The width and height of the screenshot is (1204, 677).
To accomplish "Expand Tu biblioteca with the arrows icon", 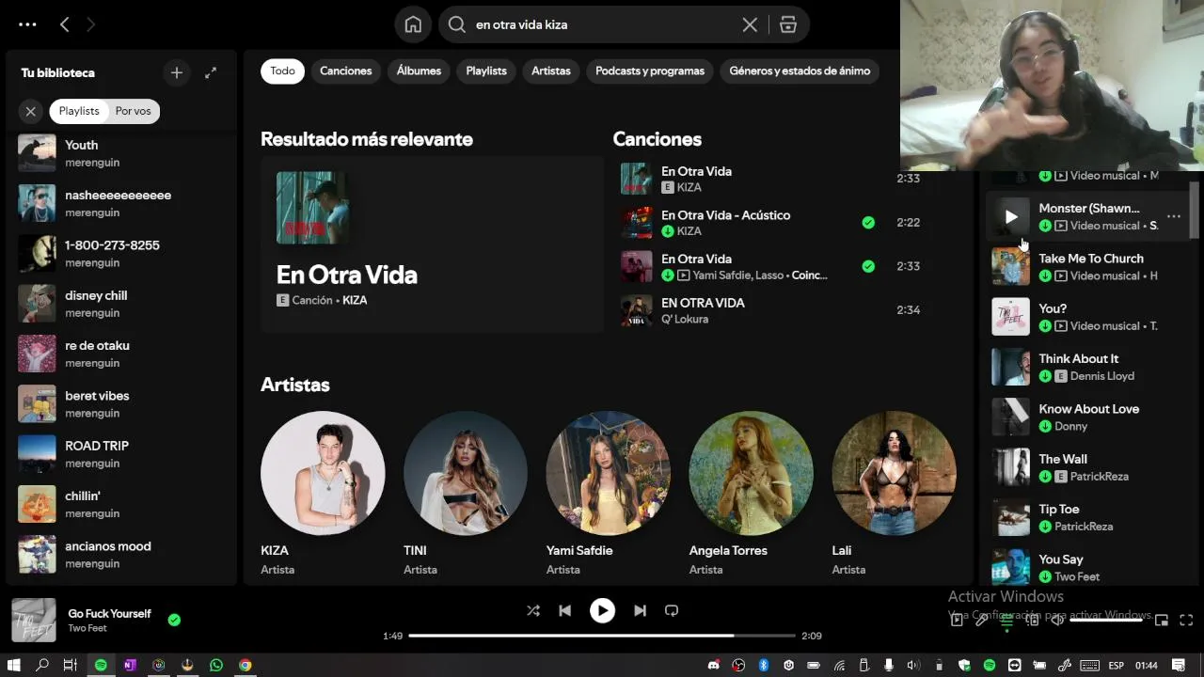I will [211, 72].
